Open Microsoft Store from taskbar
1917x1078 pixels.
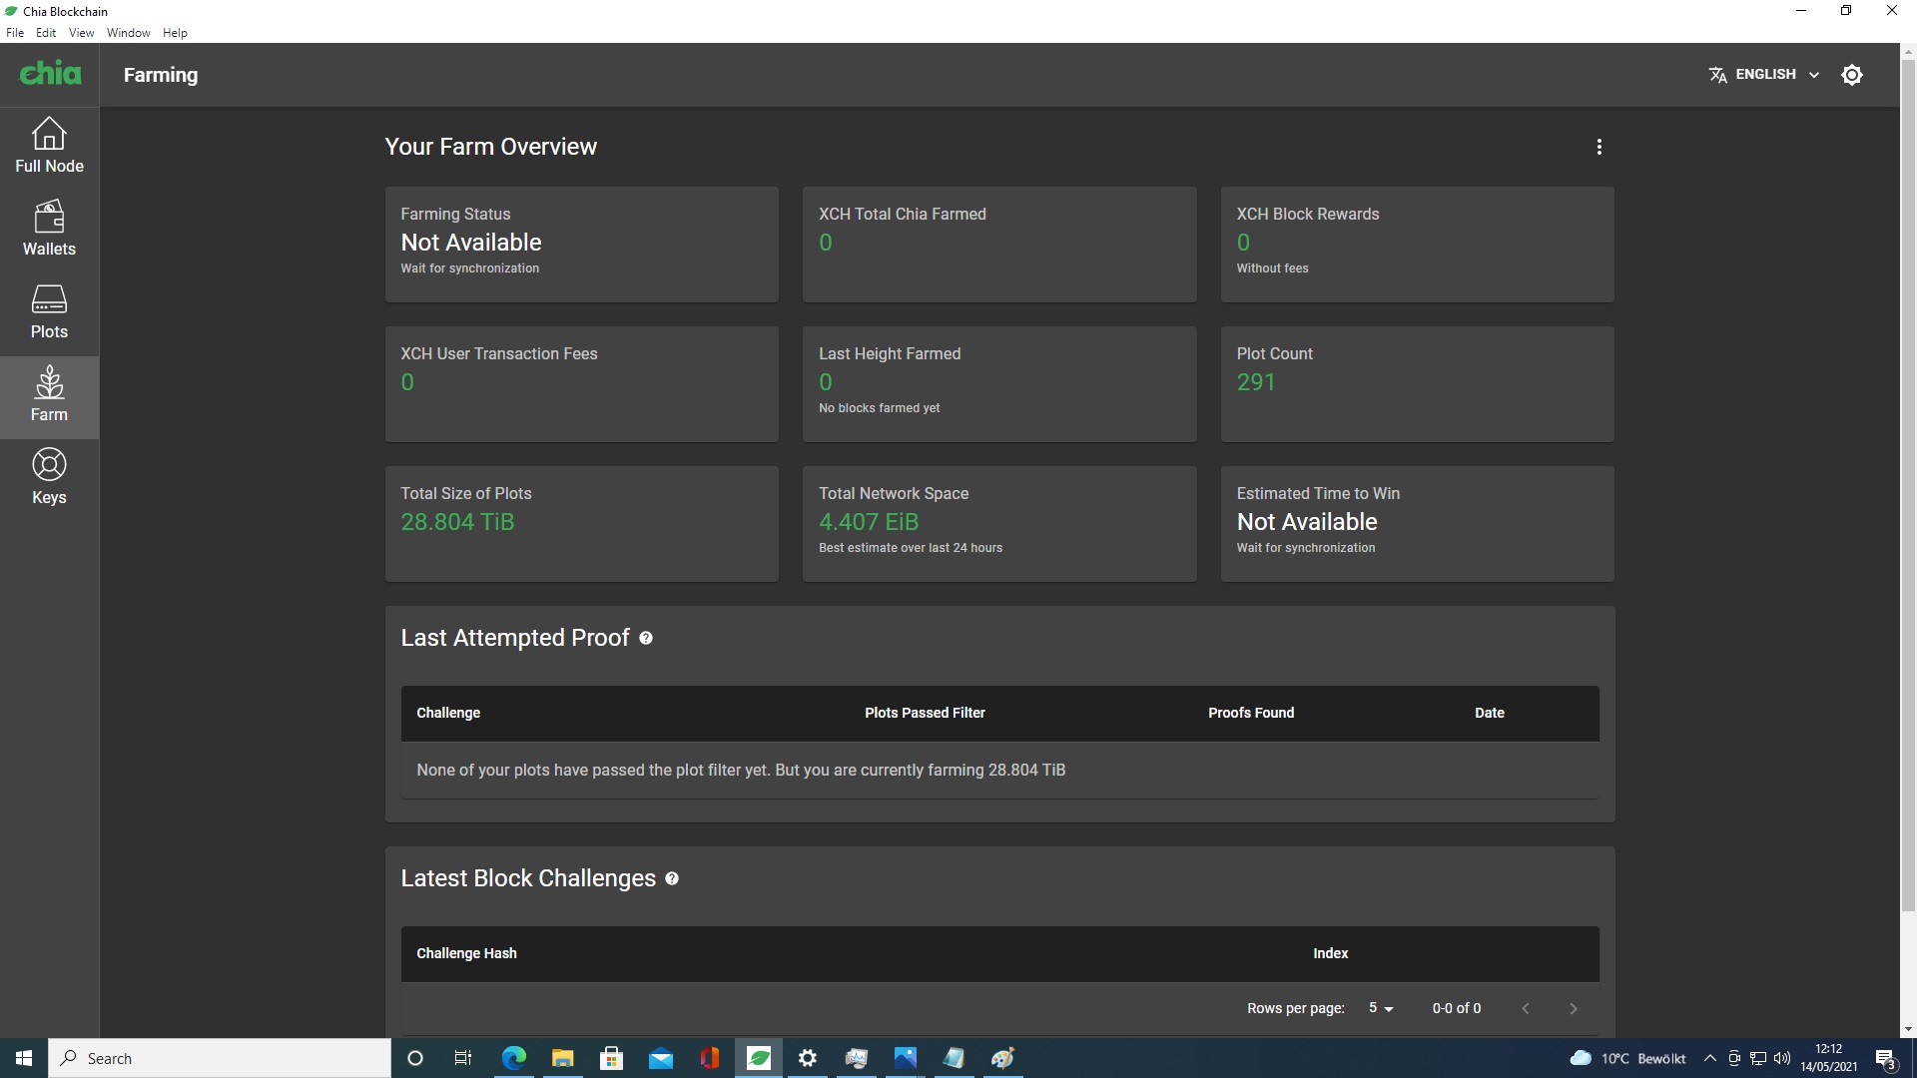(611, 1058)
